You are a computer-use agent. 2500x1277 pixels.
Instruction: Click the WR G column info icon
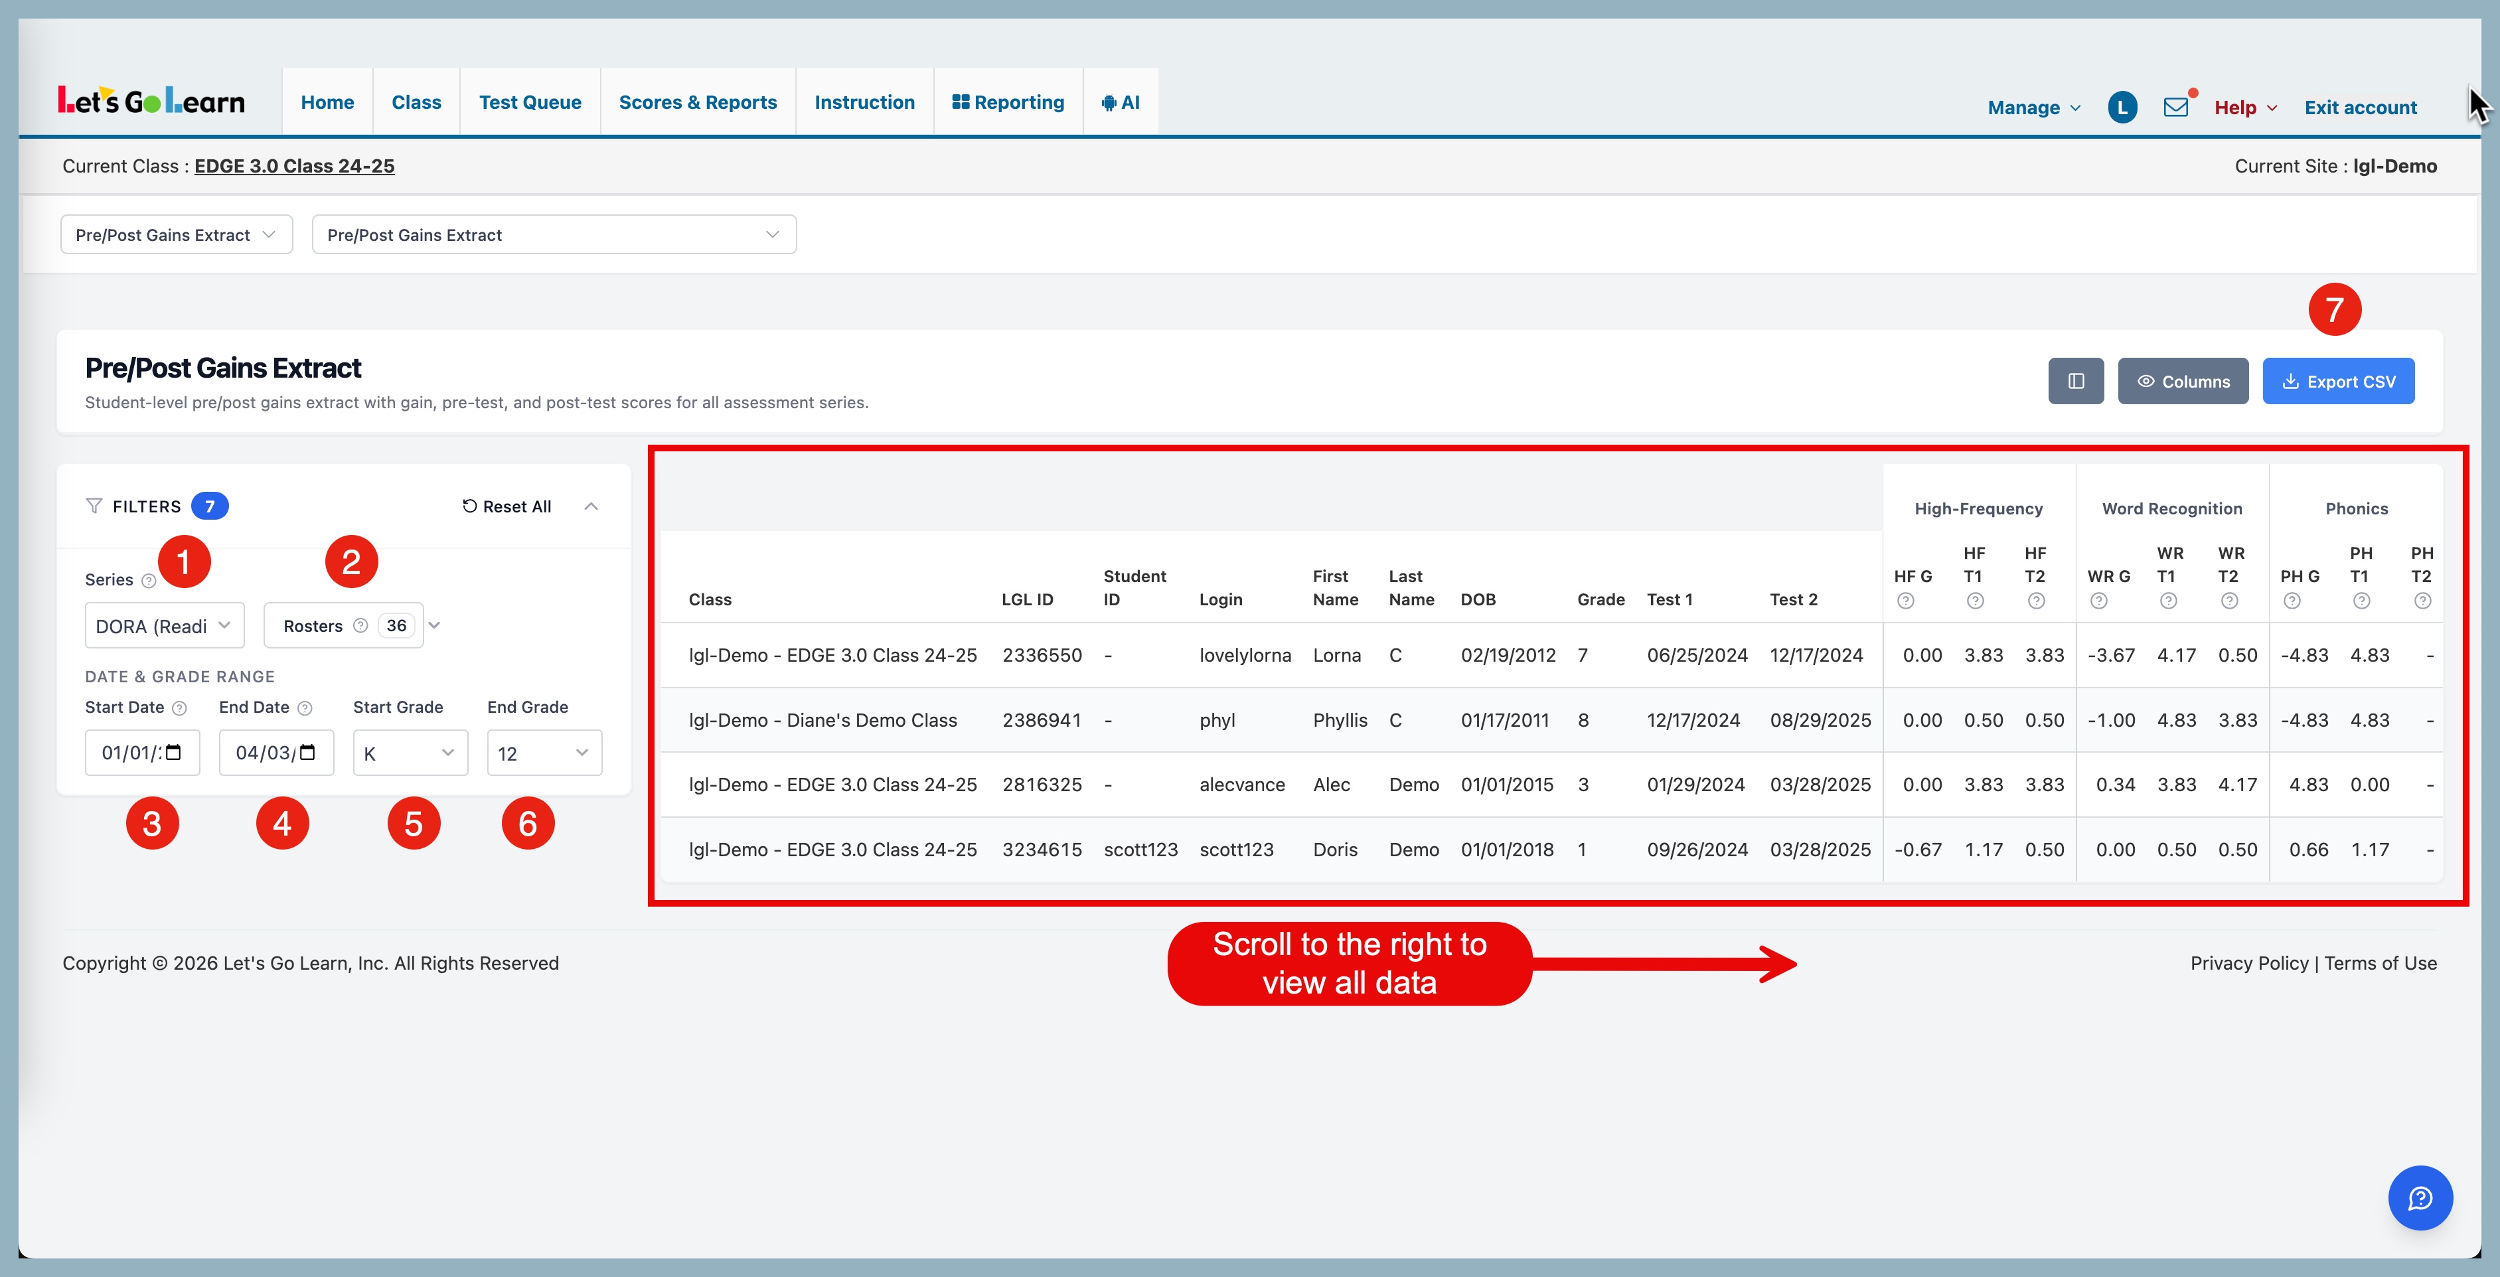(2098, 601)
